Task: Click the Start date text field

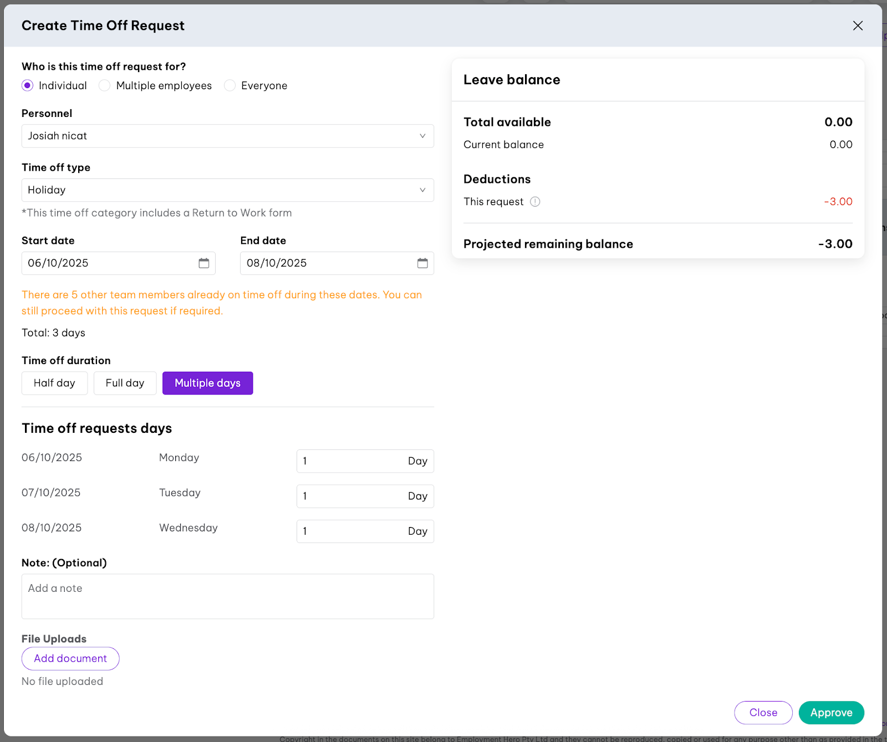Action: (x=108, y=263)
